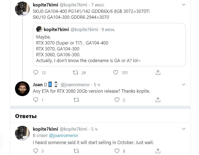Screen dimensions: 199x155
Task: Expand options menu on Joan's tweet
Action: click(x=183, y=84)
